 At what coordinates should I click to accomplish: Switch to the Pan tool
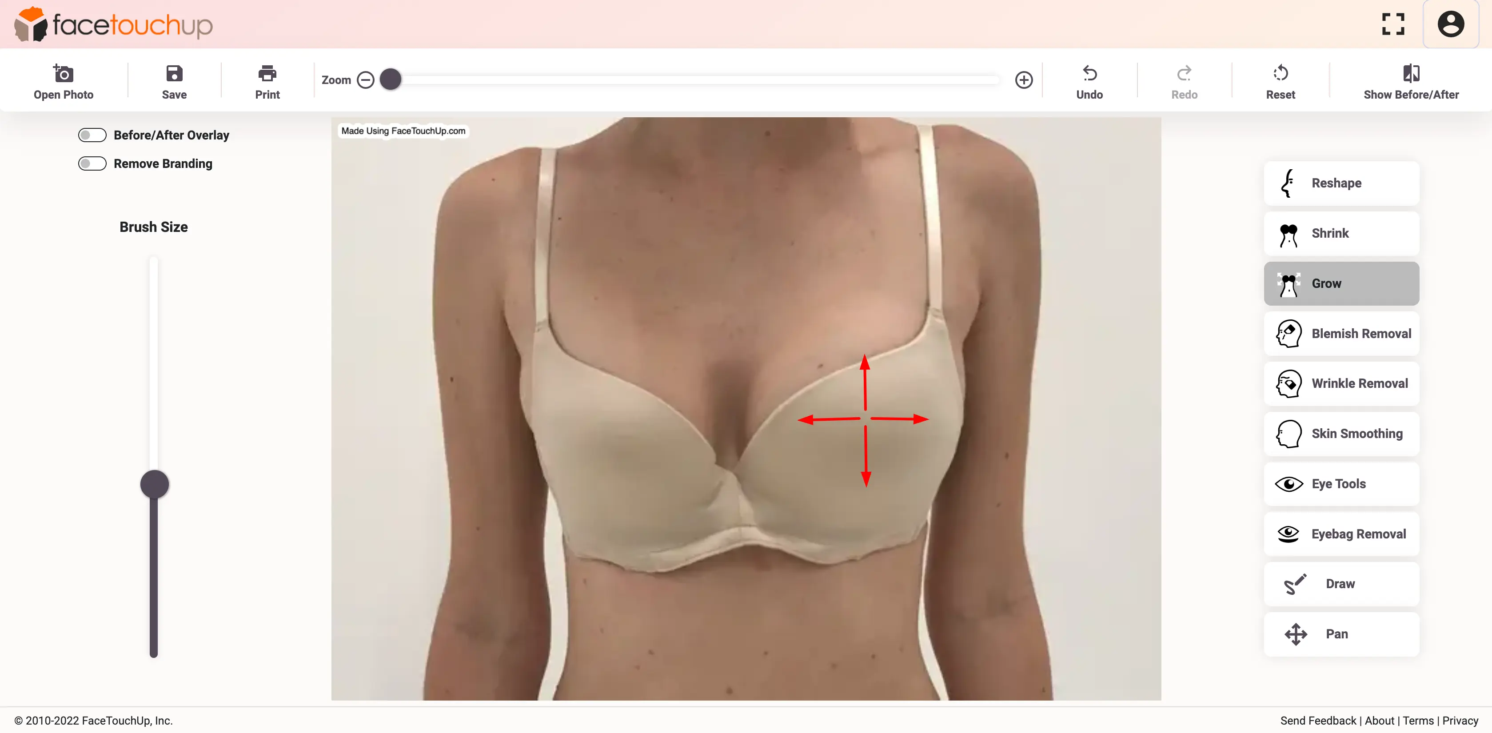click(x=1341, y=634)
